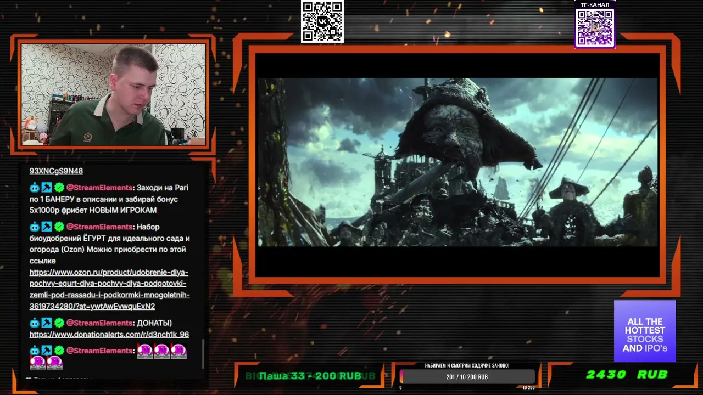Click the bot badge on the Pari message
This screenshot has width=703, height=395.
[x=35, y=188]
